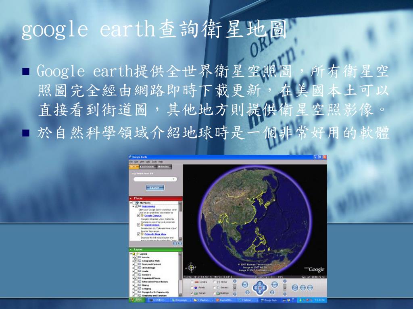Click the tilt up button above tilt slider

point(285,281)
